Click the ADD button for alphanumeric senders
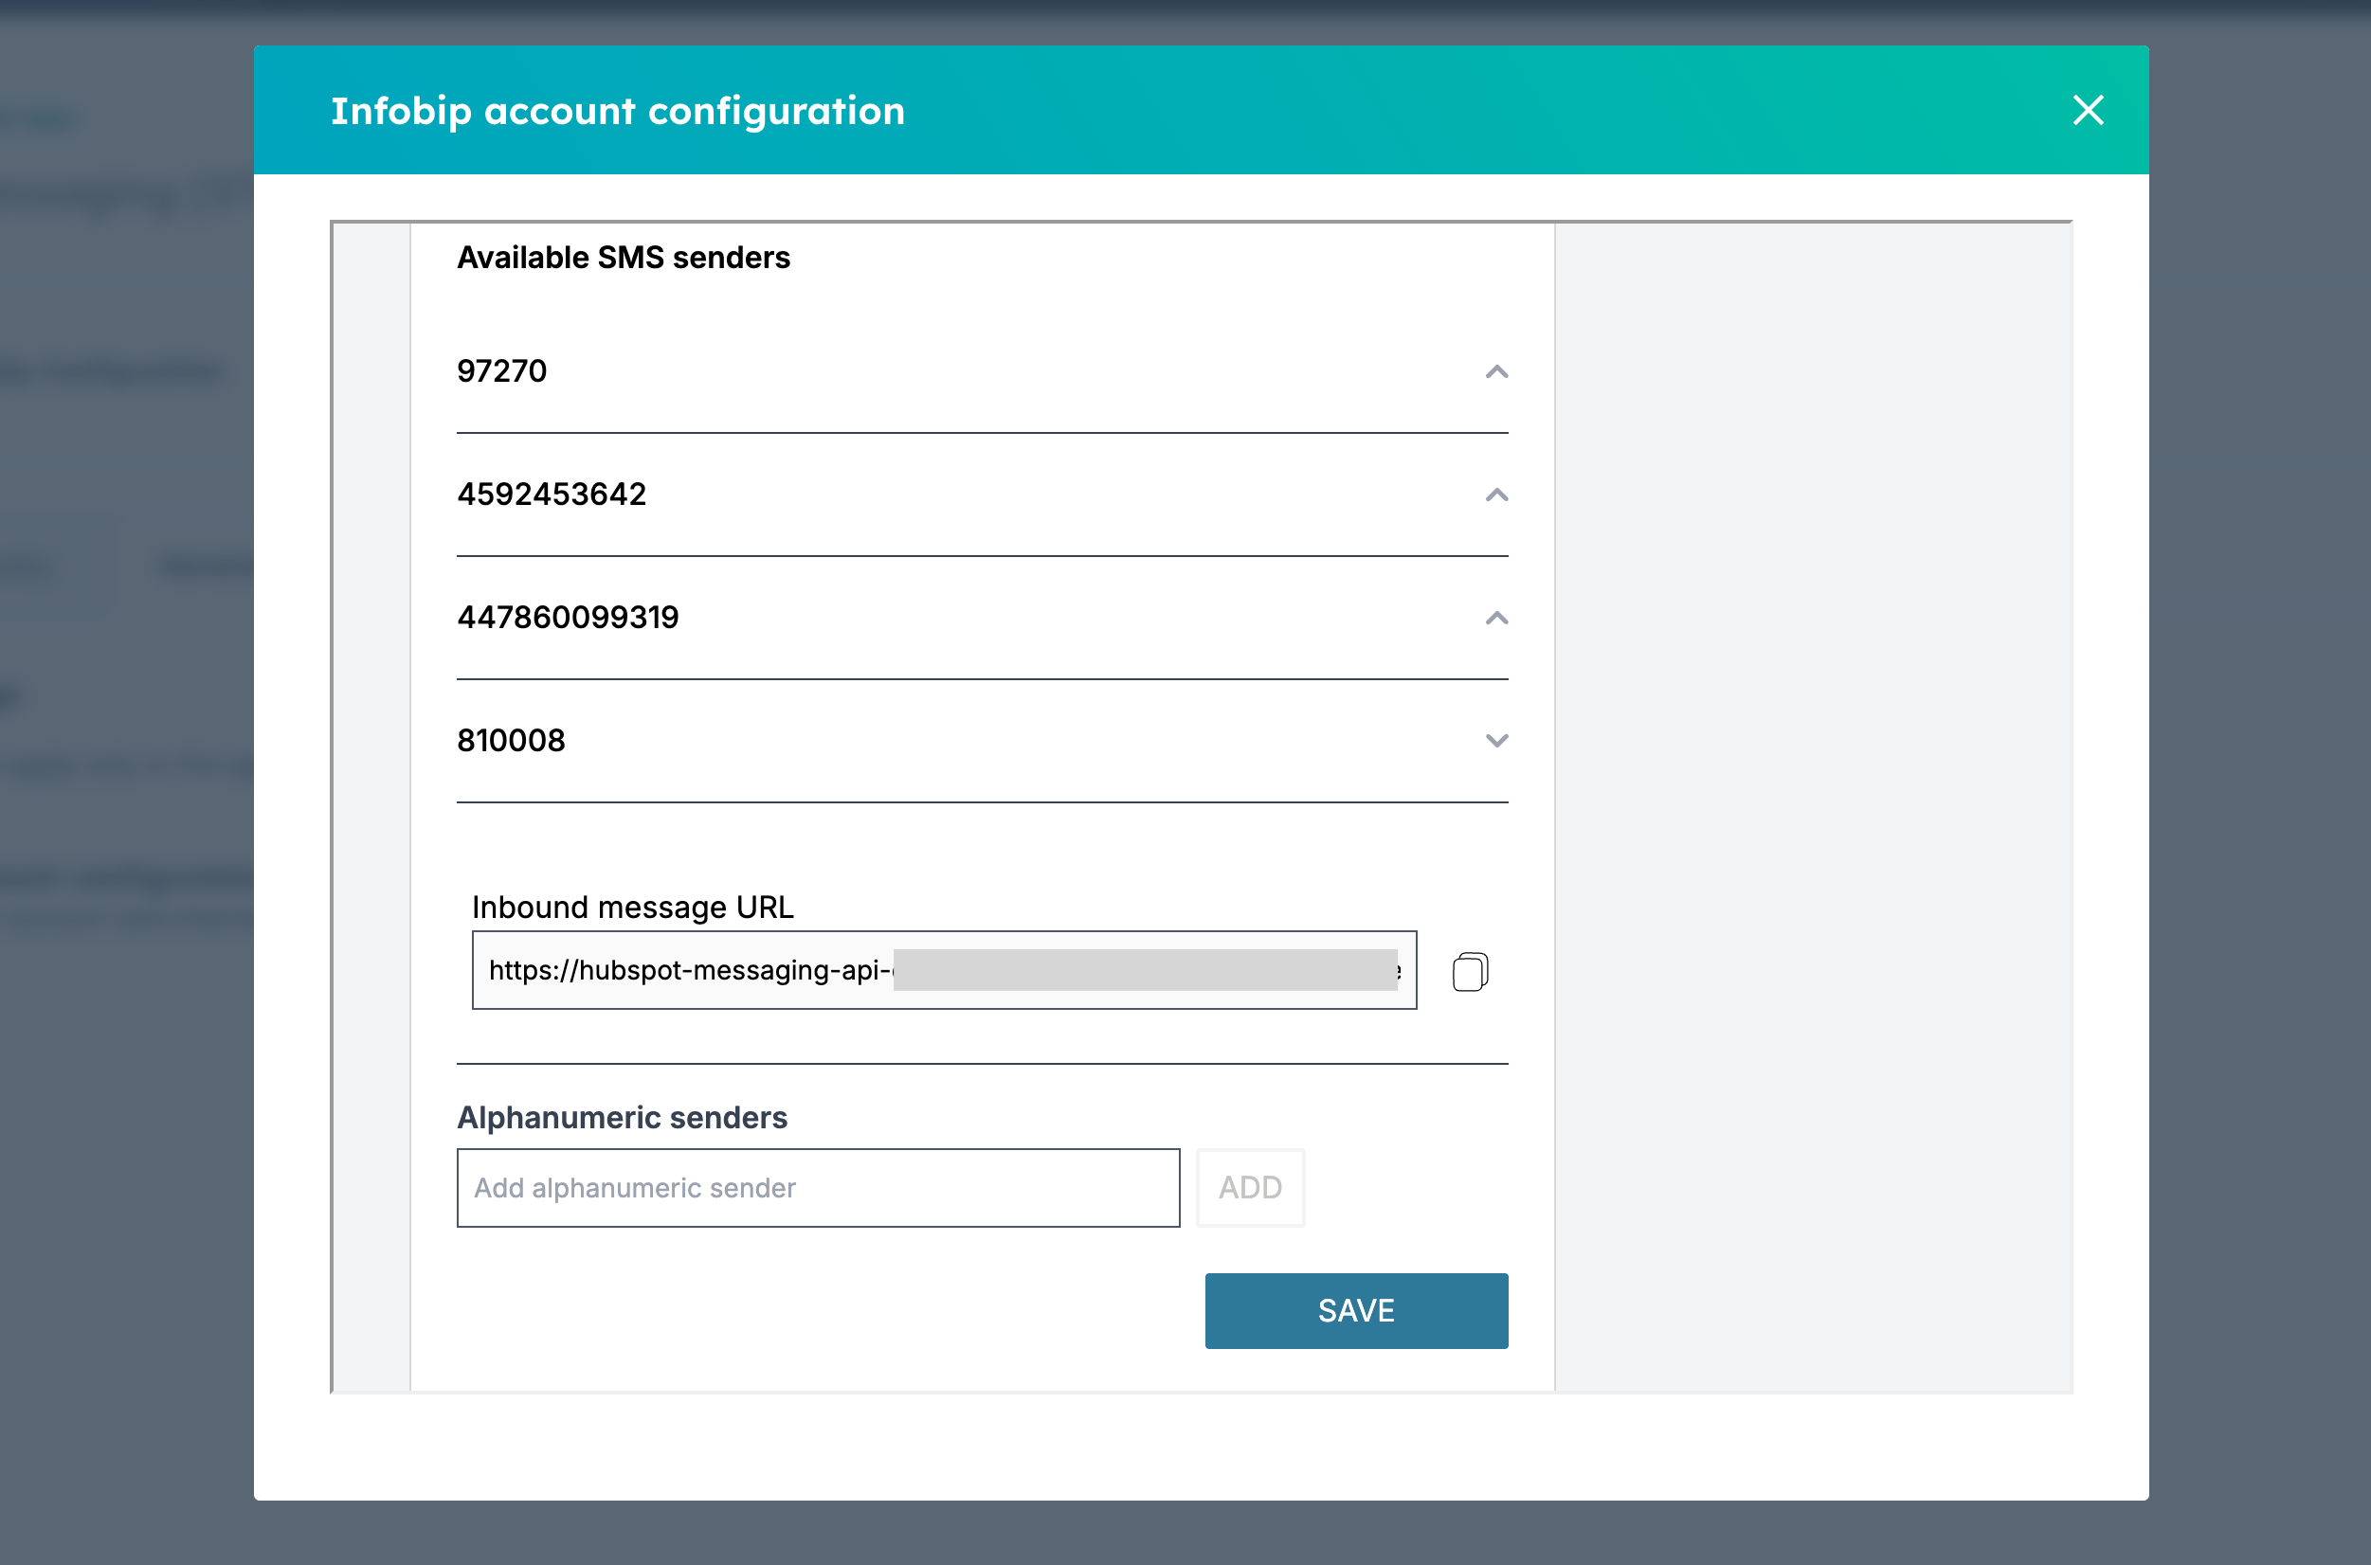The image size is (2371, 1565). (1250, 1188)
